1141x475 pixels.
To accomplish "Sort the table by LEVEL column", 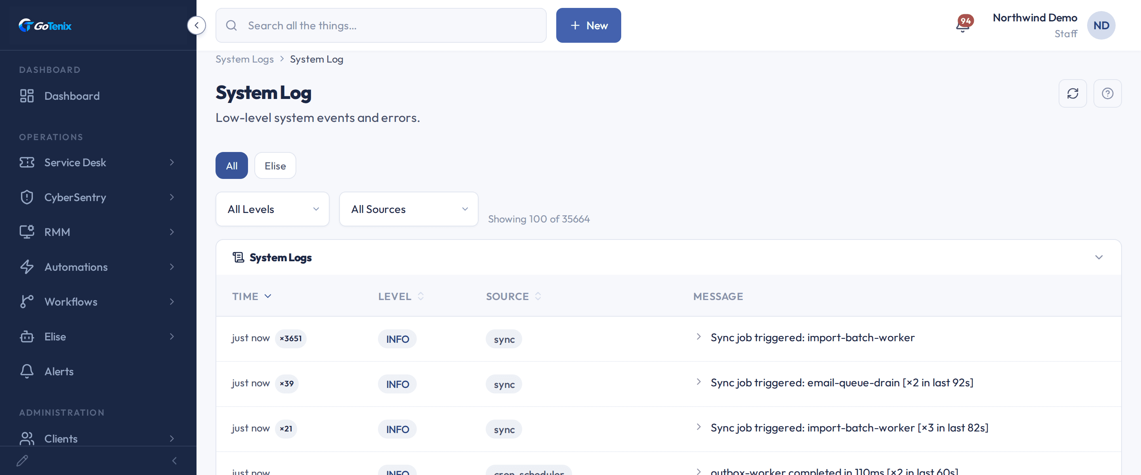I will [x=401, y=296].
